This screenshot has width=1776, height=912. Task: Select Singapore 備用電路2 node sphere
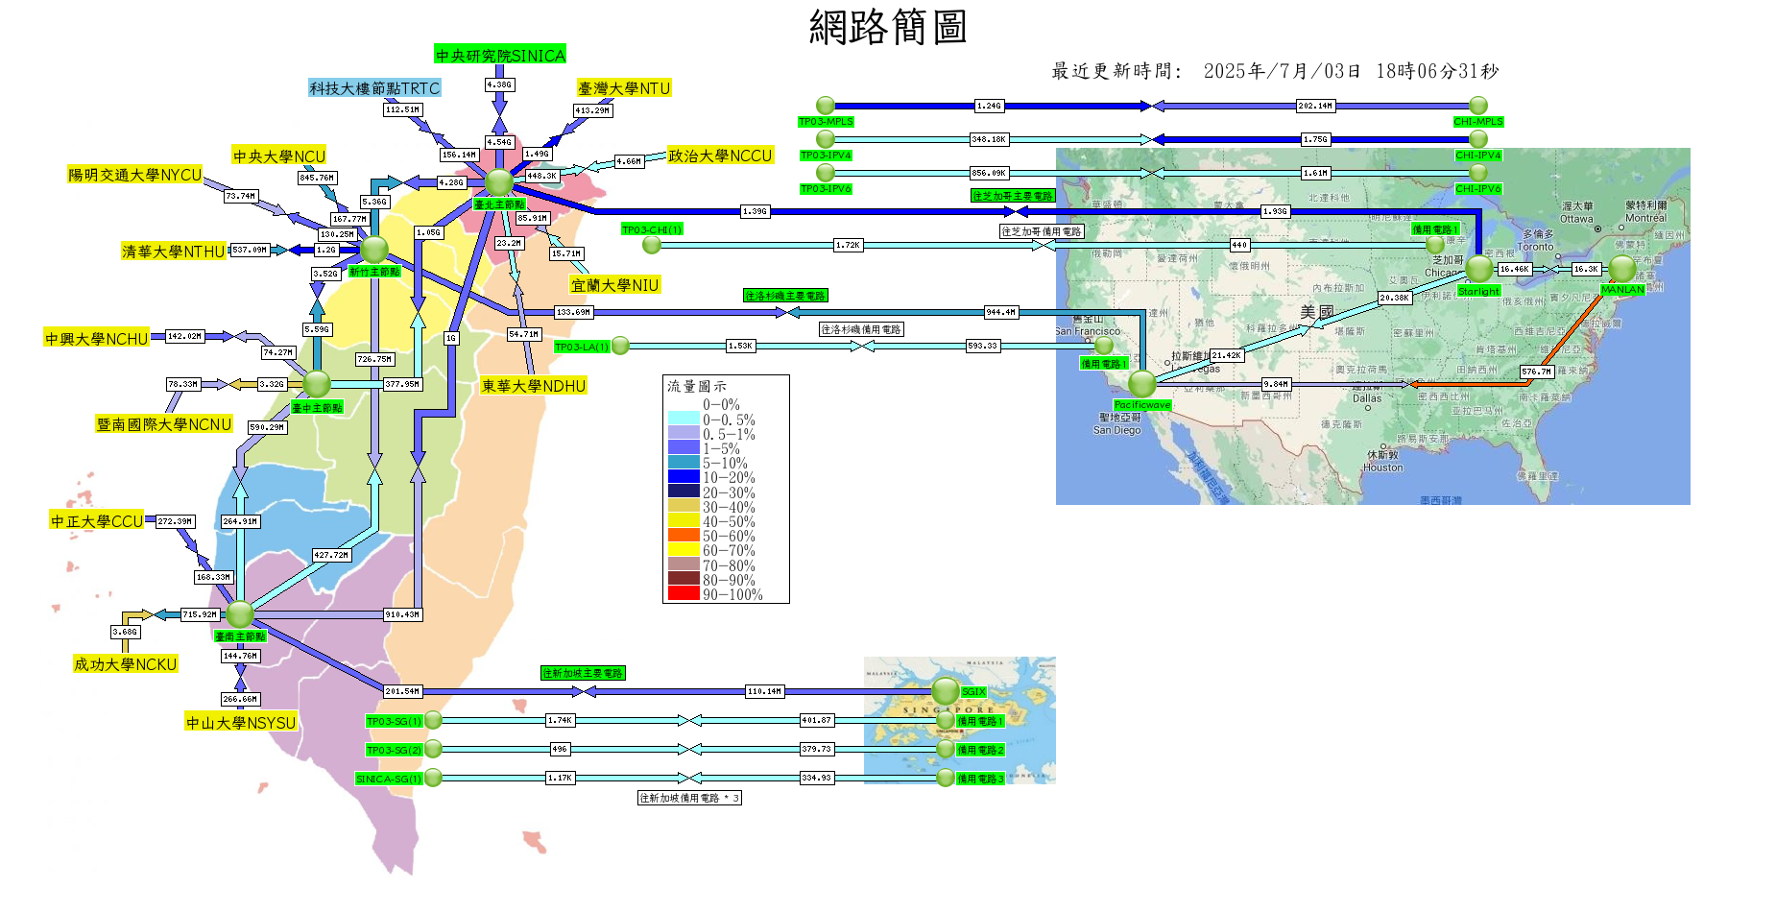coord(946,749)
